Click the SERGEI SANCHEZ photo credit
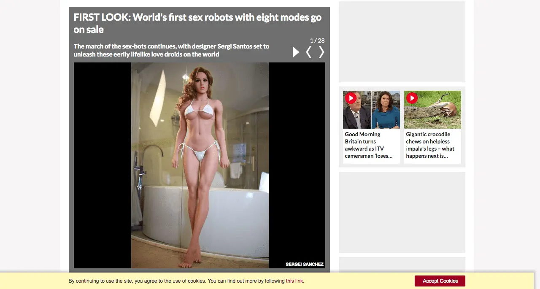 tap(305, 265)
